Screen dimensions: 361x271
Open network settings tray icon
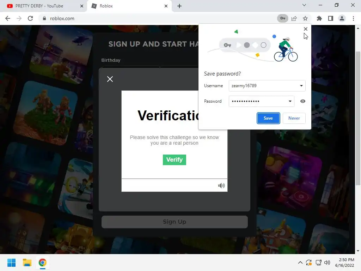[x=319, y=263]
